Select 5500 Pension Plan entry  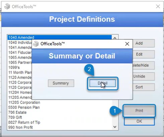click(x=24, y=107)
